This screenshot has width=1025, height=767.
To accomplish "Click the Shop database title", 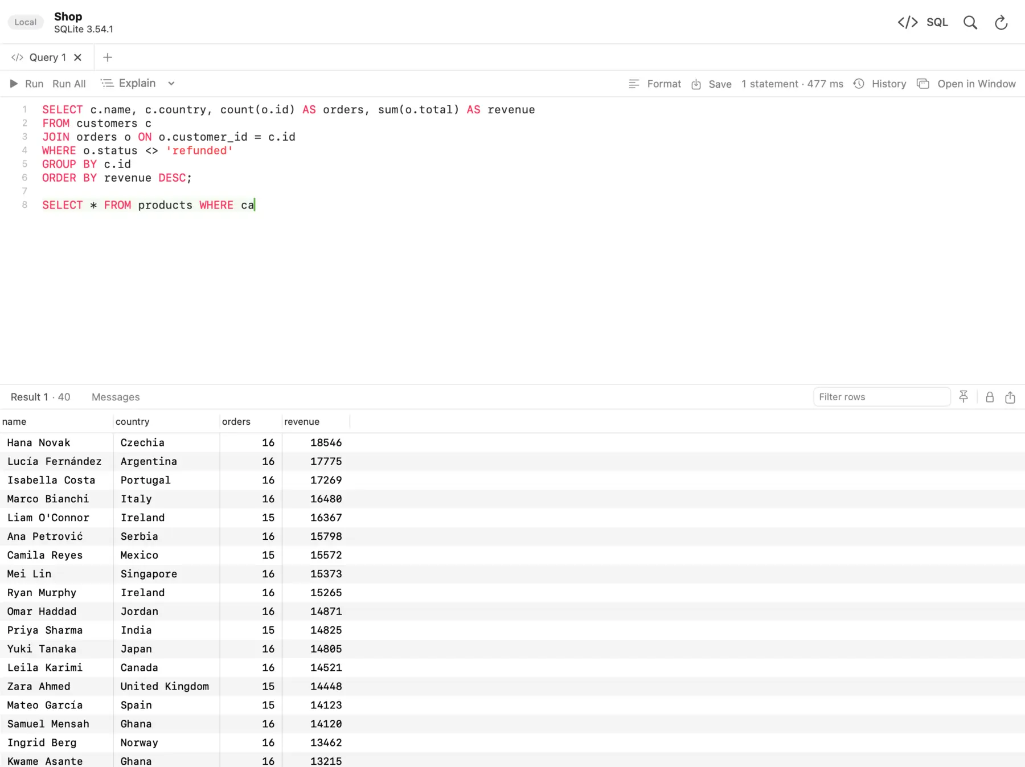I will pos(68,17).
